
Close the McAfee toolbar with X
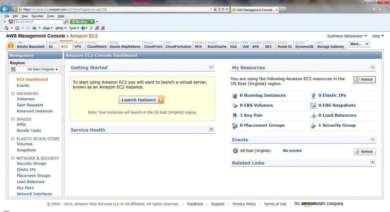click(x=5, y=22)
